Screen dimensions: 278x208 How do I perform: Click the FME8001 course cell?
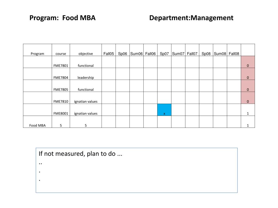[x=61, y=110]
